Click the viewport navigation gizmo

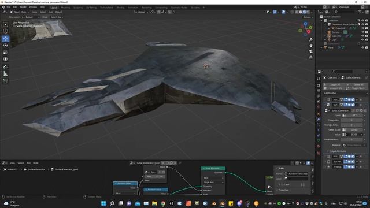[306, 29]
